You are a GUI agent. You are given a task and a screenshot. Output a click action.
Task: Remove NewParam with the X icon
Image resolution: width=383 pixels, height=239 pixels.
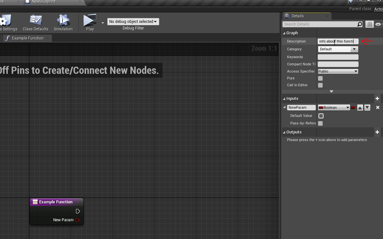click(x=378, y=107)
